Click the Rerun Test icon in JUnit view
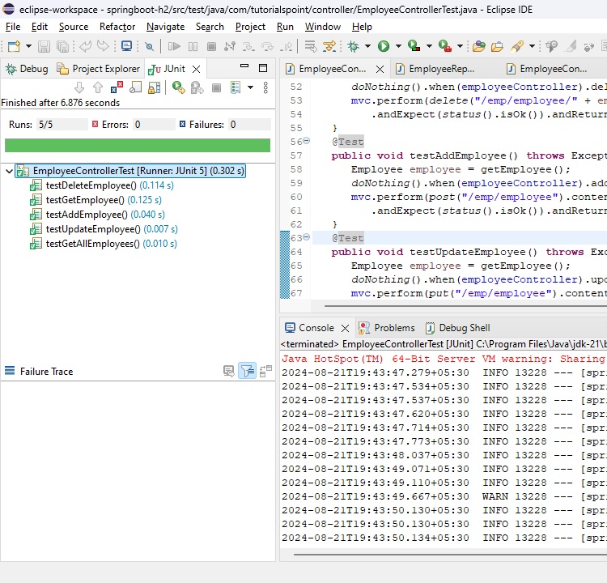 coord(177,87)
